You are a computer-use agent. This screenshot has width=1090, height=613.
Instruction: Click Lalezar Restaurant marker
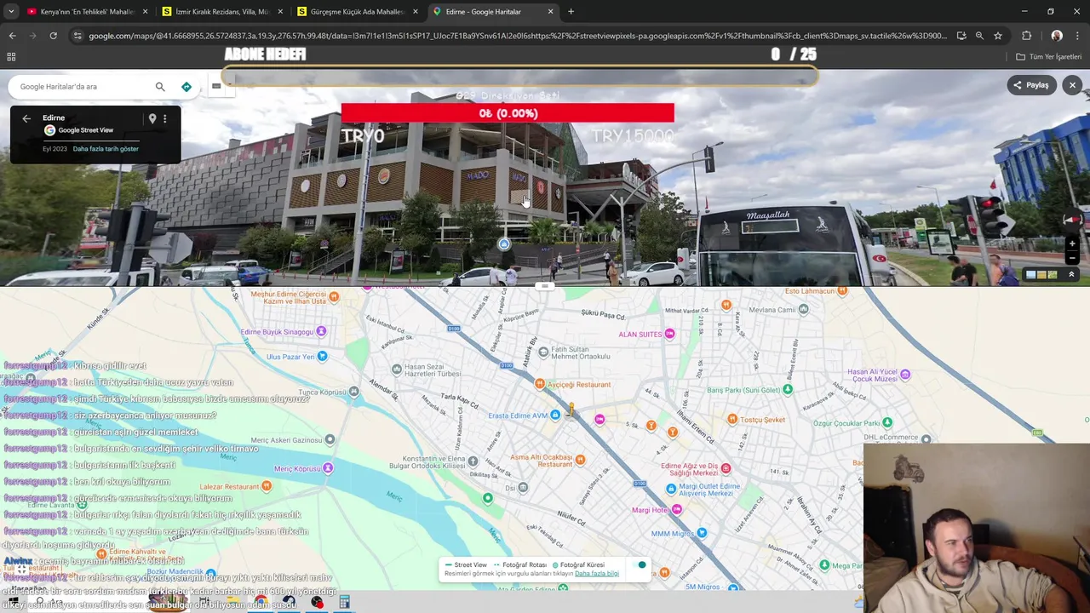(x=267, y=486)
